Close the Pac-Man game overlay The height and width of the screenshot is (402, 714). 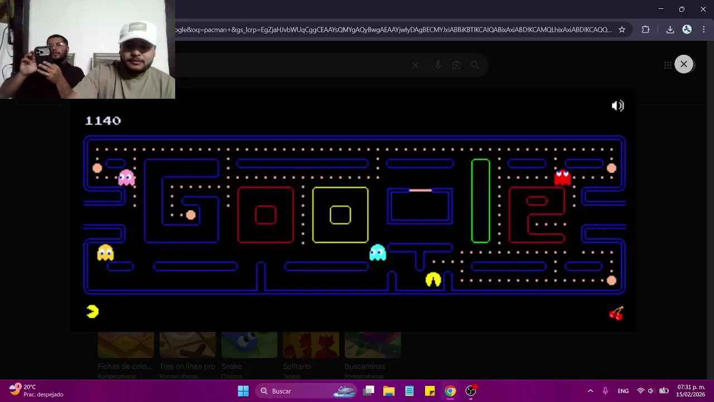pos(684,64)
